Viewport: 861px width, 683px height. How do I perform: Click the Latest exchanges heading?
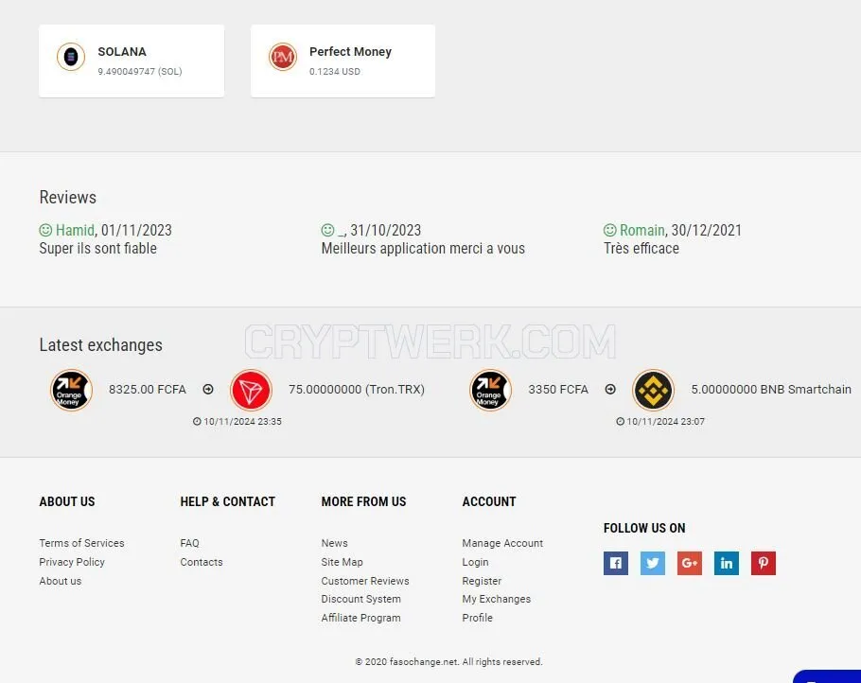[100, 344]
